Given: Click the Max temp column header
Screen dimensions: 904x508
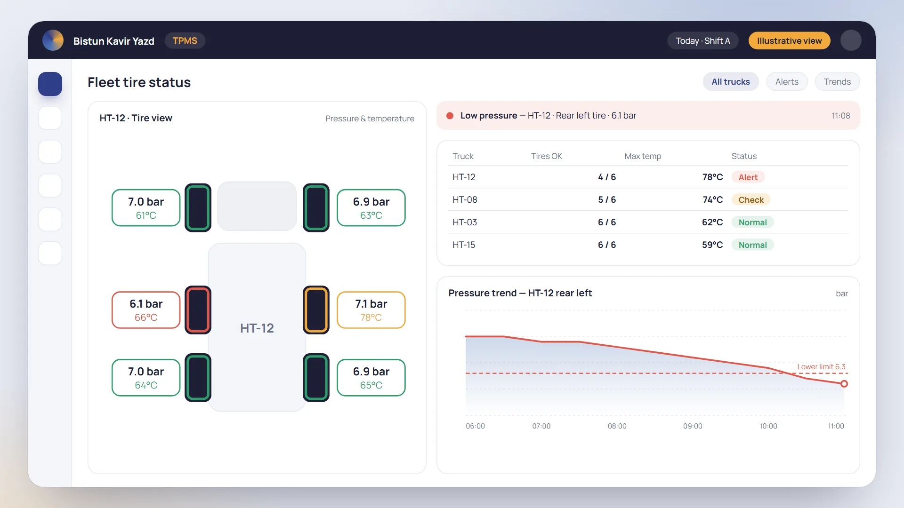Looking at the screenshot, I should coord(643,156).
